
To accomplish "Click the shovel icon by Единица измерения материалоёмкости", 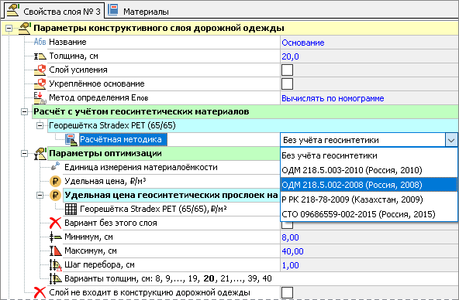I will tap(55, 167).
